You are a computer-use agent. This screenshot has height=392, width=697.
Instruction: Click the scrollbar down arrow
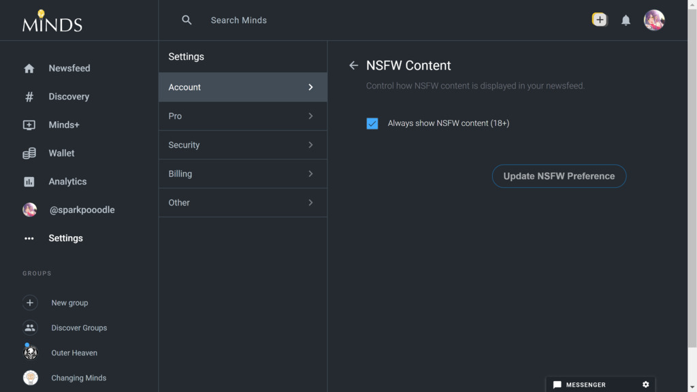point(692,388)
